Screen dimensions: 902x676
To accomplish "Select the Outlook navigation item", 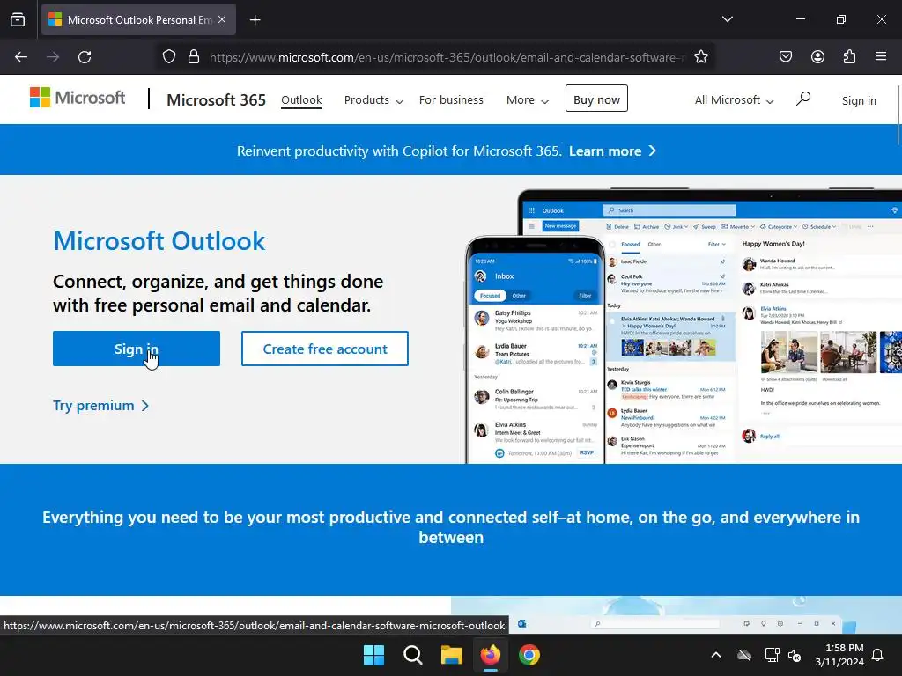I will pos(301,100).
